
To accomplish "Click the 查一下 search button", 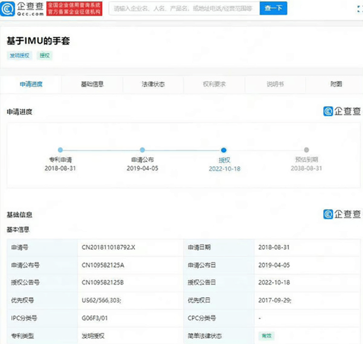I will pos(273,8).
